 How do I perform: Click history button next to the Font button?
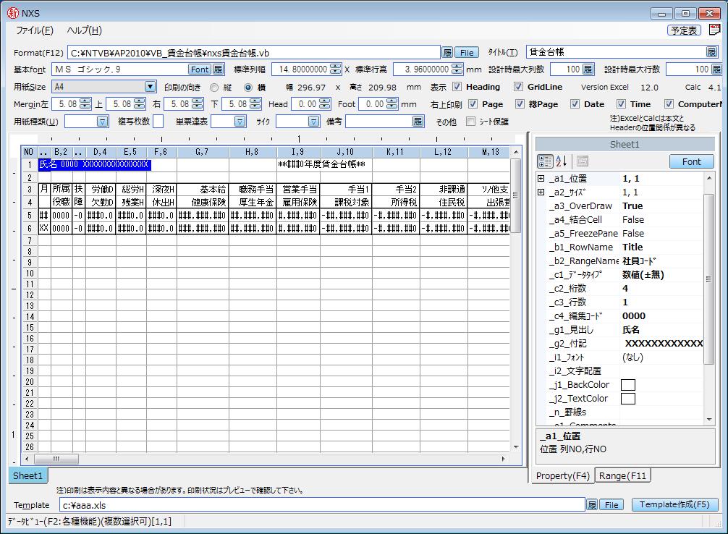[218, 69]
